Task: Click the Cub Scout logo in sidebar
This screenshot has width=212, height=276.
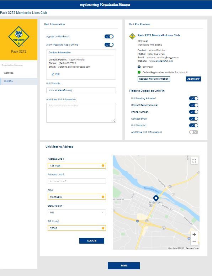Action: click(x=19, y=36)
